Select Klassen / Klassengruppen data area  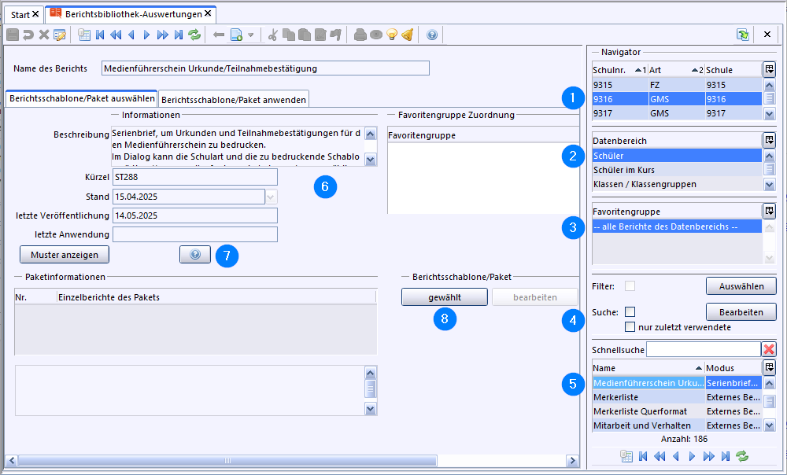677,184
